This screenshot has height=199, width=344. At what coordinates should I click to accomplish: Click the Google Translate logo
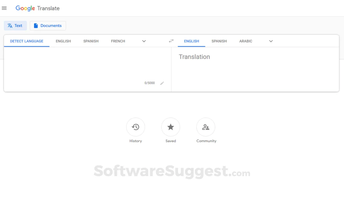click(x=38, y=8)
